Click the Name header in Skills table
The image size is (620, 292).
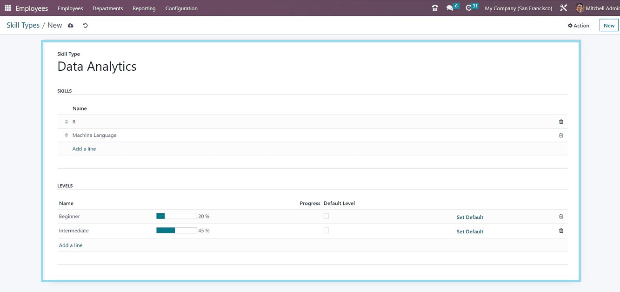(80, 109)
